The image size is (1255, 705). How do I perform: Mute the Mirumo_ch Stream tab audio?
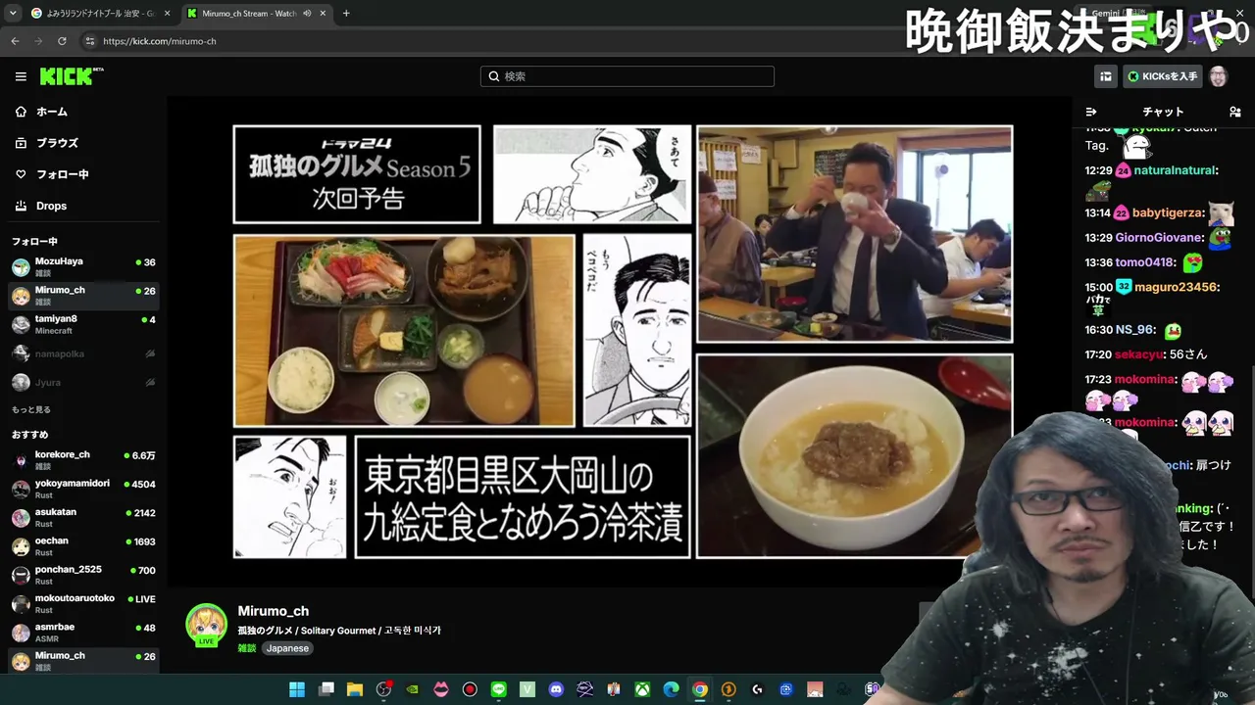[x=307, y=14]
